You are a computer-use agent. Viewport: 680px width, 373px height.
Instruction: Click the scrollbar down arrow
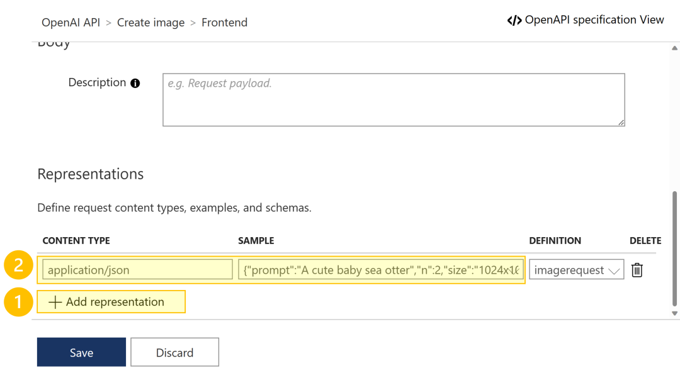coord(675,313)
